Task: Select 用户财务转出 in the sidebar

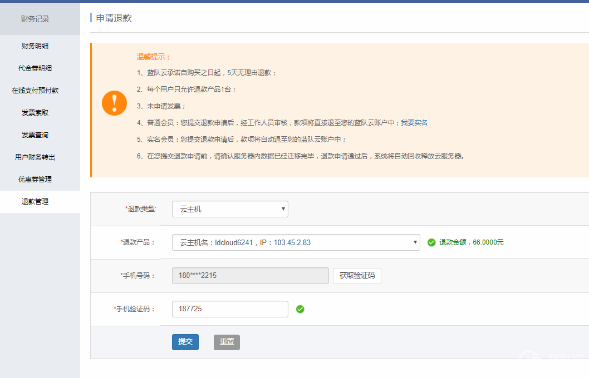Action: (x=35, y=157)
